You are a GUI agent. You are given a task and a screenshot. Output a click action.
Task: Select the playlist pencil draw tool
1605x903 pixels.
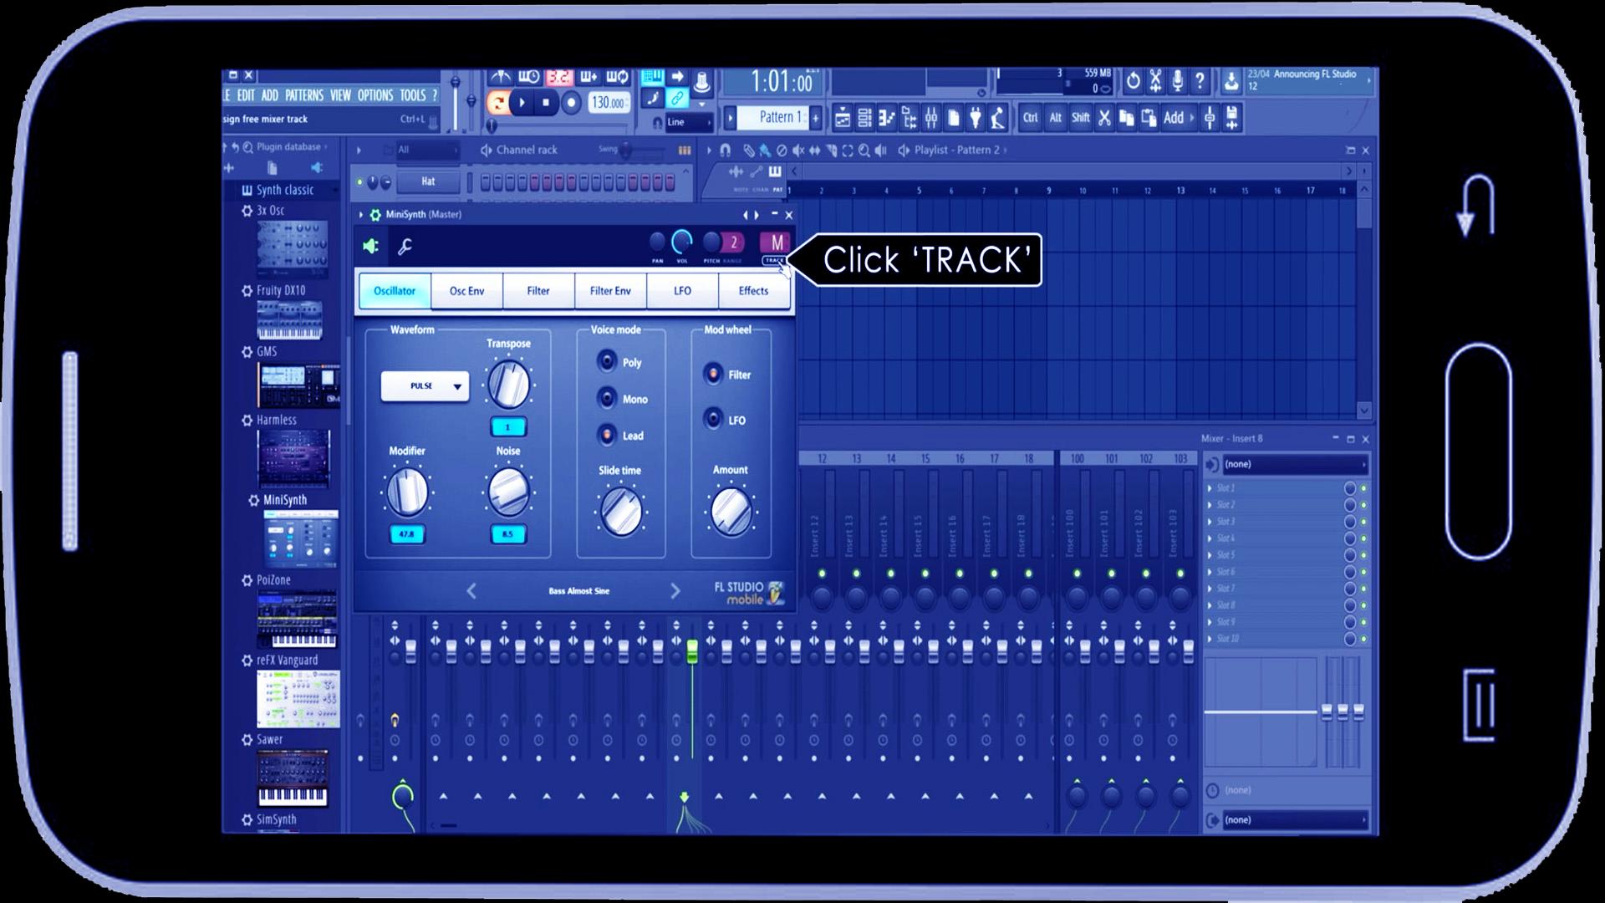pyautogui.click(x=749, y=150)
